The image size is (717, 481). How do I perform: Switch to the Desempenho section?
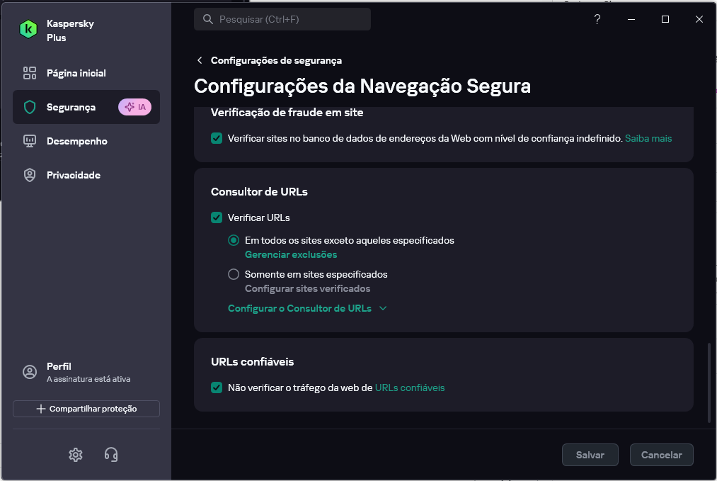[x=76, y=141]
